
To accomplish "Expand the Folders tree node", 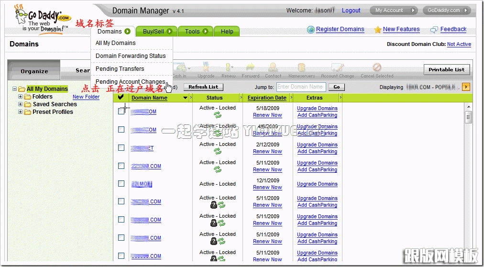I will coord(21,97).
